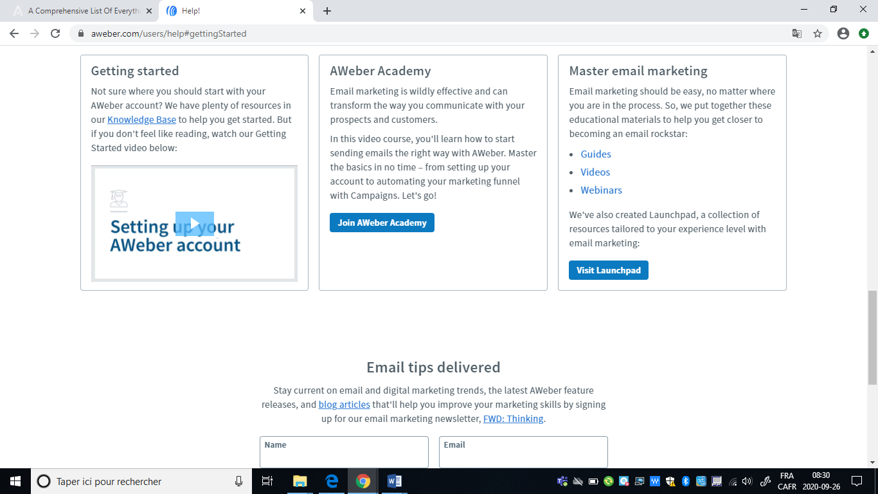Open the OneDrive cloud tray icon
Viewport: 878px width, 494px height.
578,481
